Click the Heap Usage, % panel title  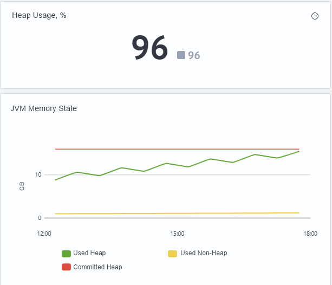point(39,15)
